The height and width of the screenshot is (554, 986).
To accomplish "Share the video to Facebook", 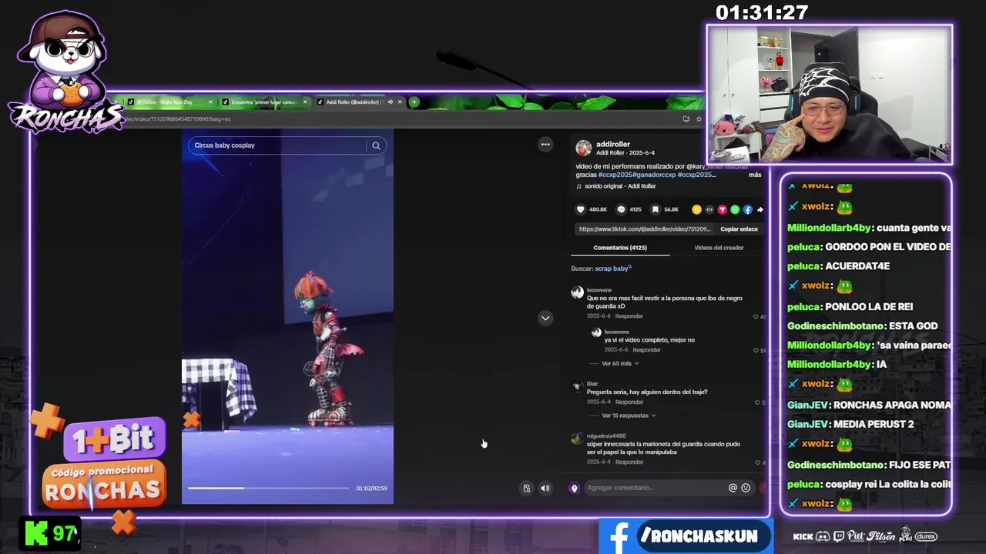I will pos(747,209).
